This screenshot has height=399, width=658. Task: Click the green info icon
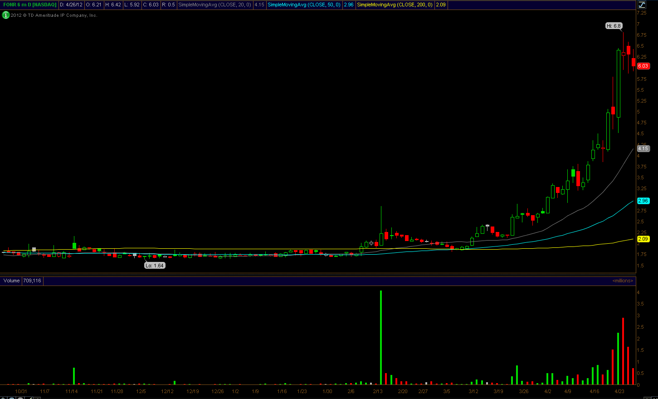click(5, 15)
